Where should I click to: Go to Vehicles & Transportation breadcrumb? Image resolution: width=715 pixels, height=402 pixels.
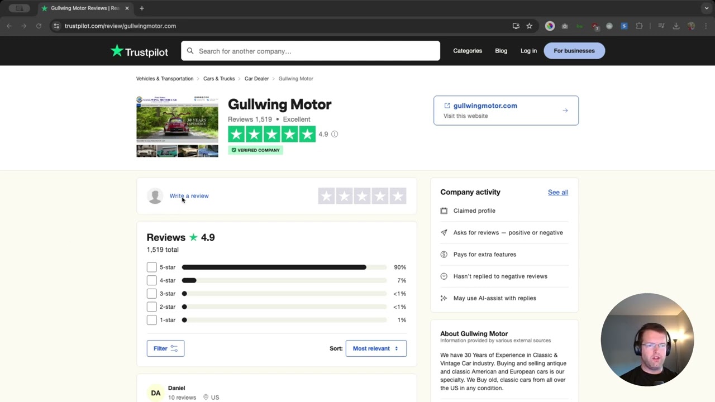click(165, 79)
